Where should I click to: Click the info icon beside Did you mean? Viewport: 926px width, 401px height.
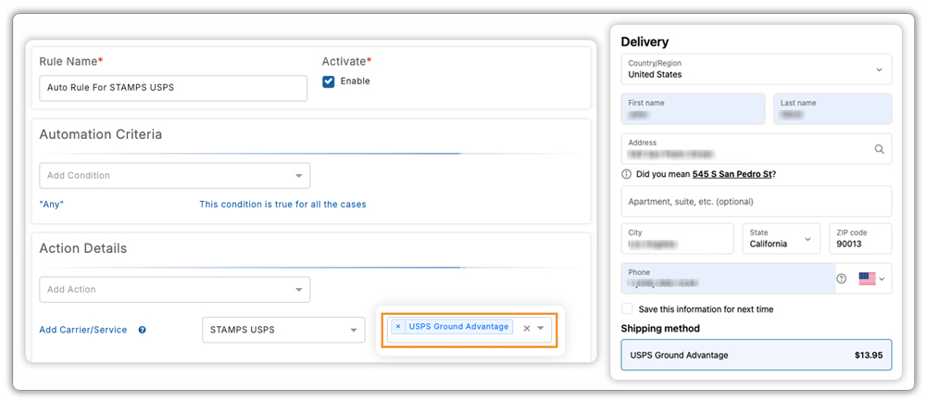[x=627, y=174]
